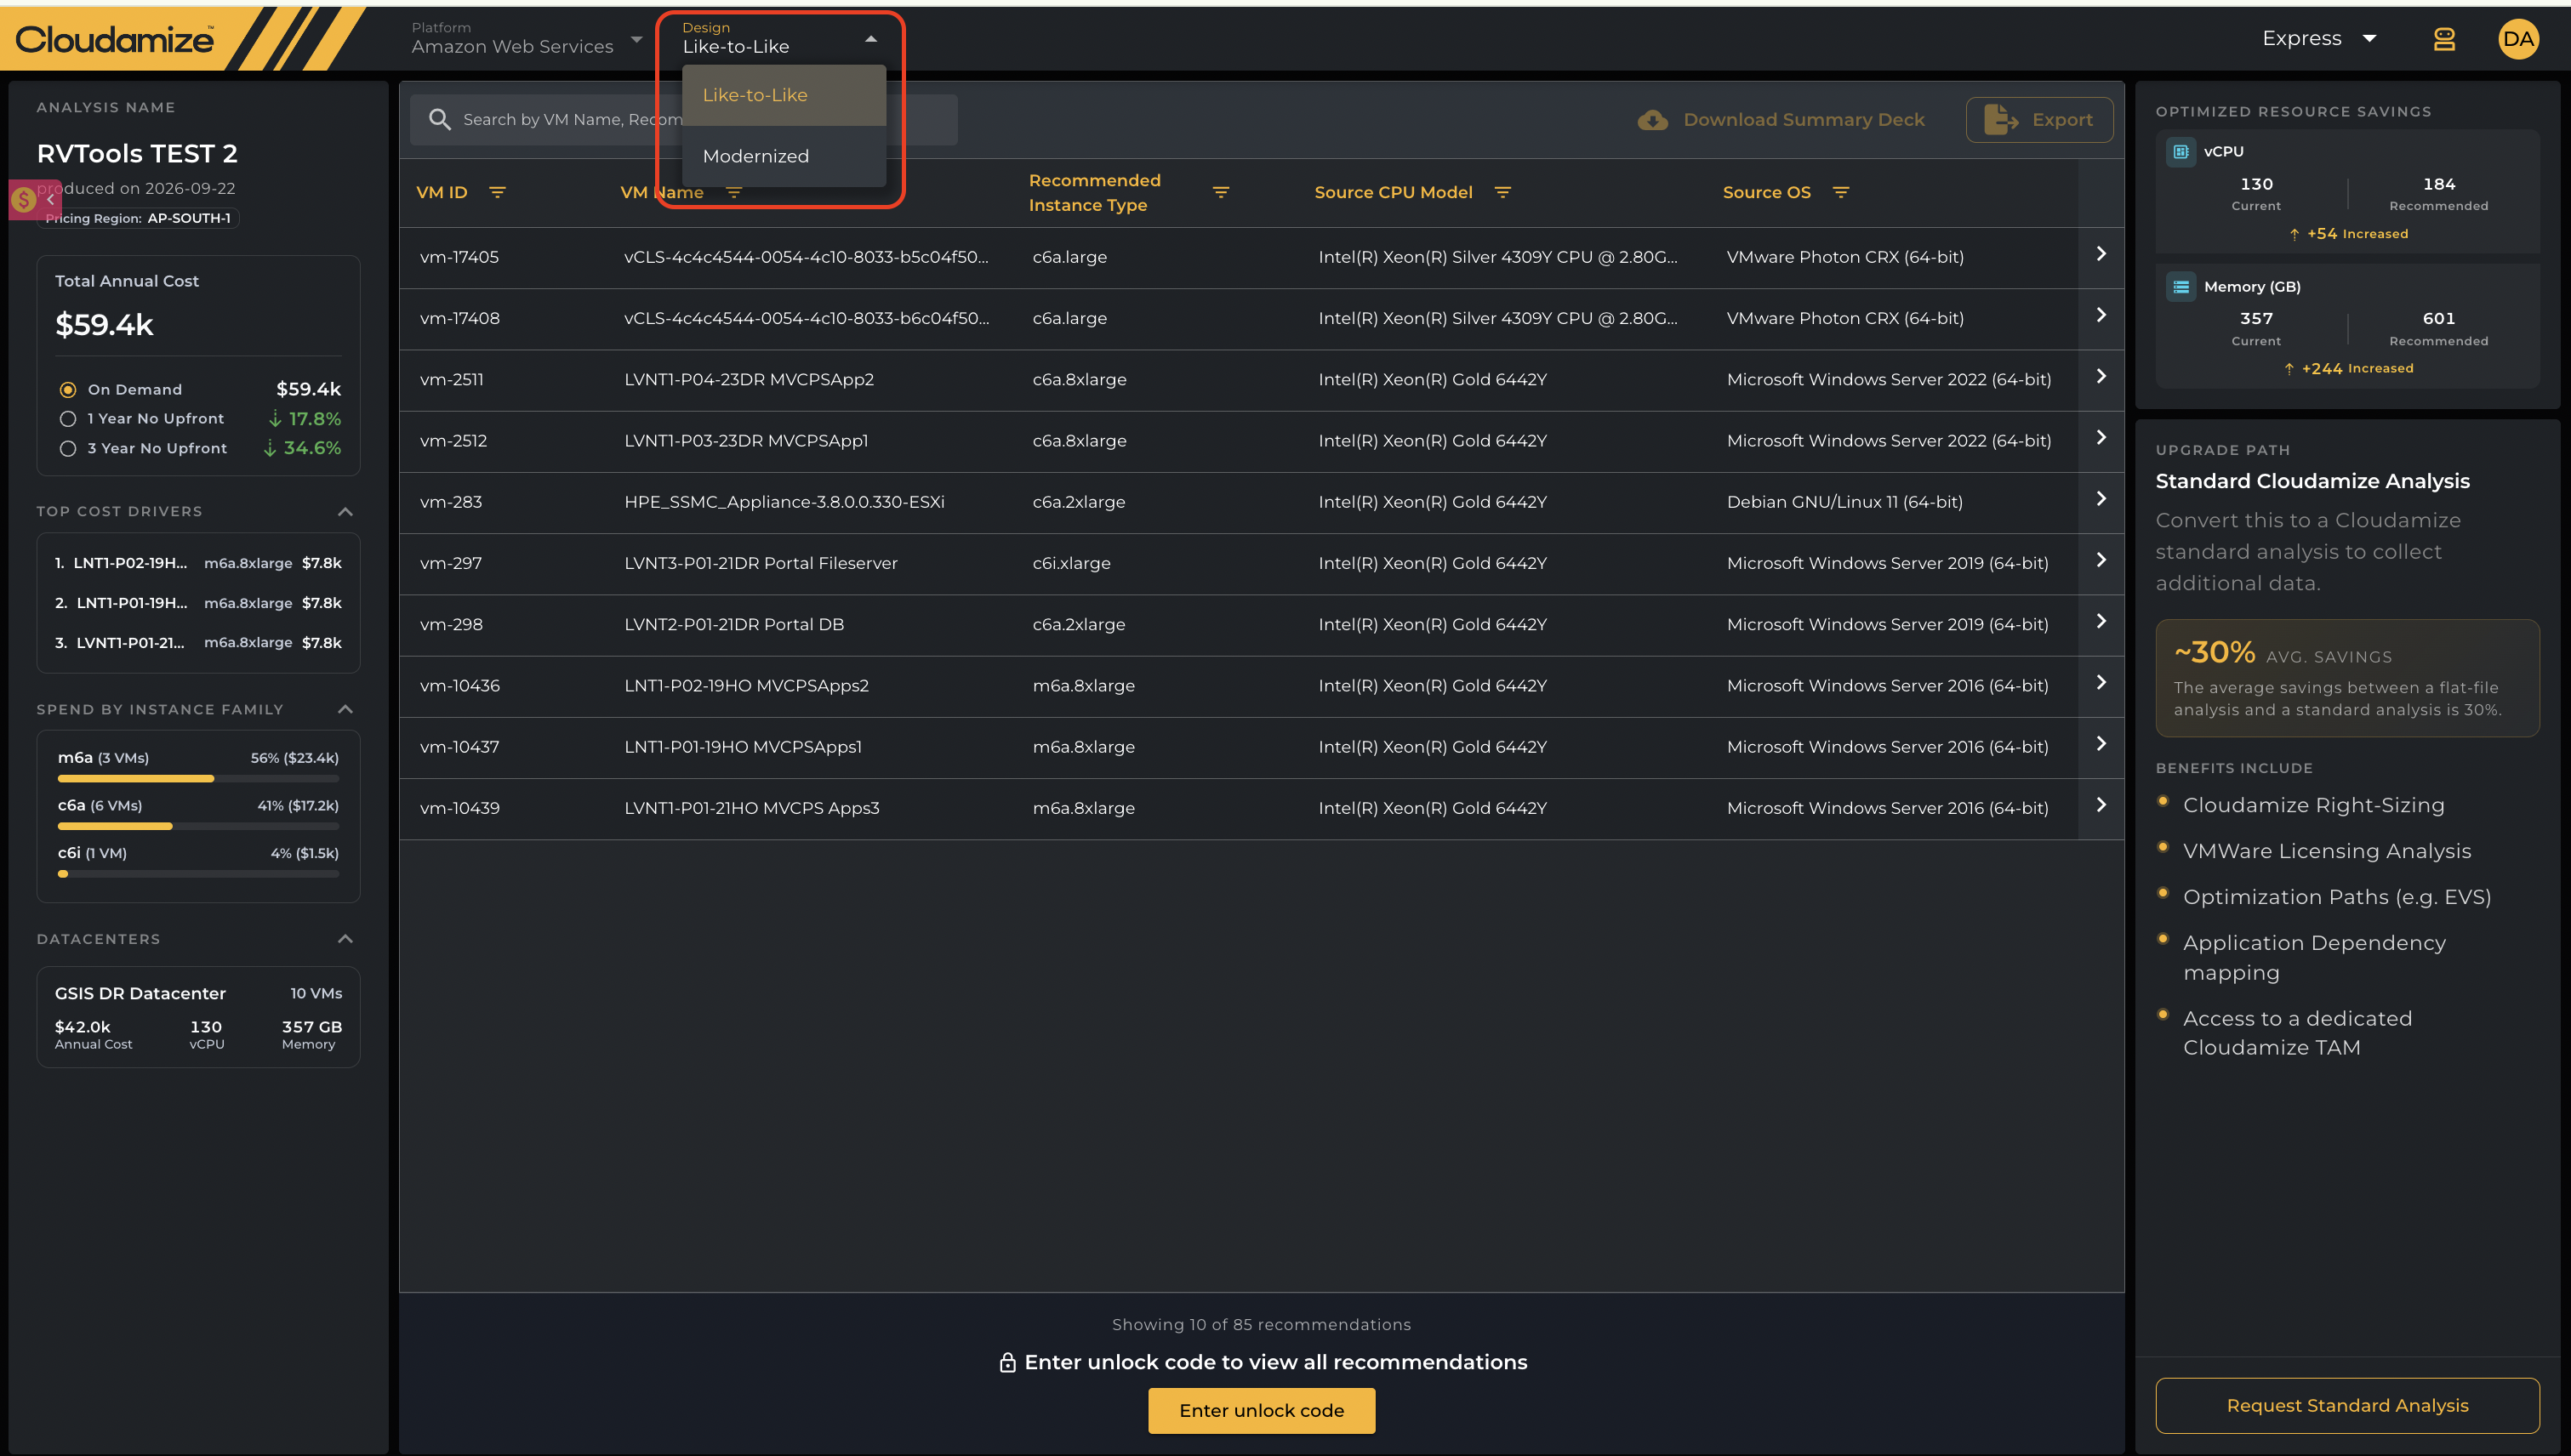Open details arrow for vm-10439 row
Screen dimensions: 2571x1456
coord(2101,805)
